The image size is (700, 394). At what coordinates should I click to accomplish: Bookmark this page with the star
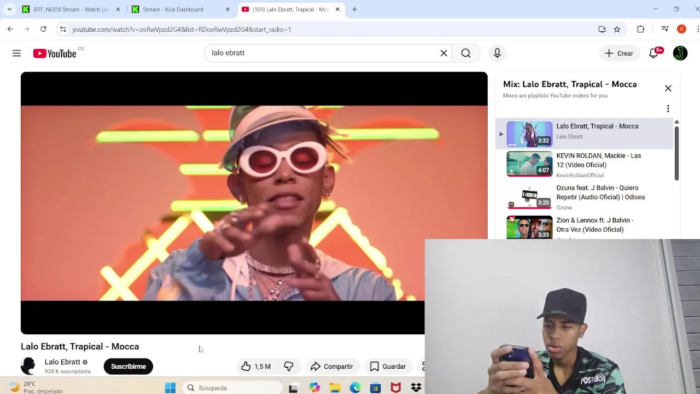click(x=617, y=29)
